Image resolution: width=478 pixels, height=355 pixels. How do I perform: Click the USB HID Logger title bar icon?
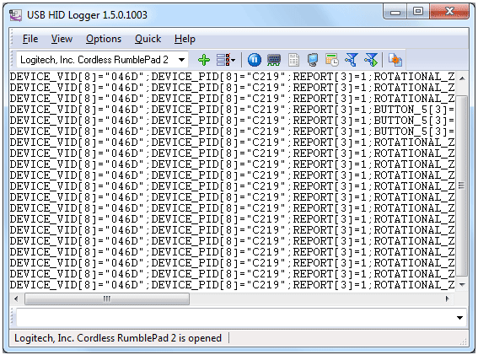tap(15, 15)
